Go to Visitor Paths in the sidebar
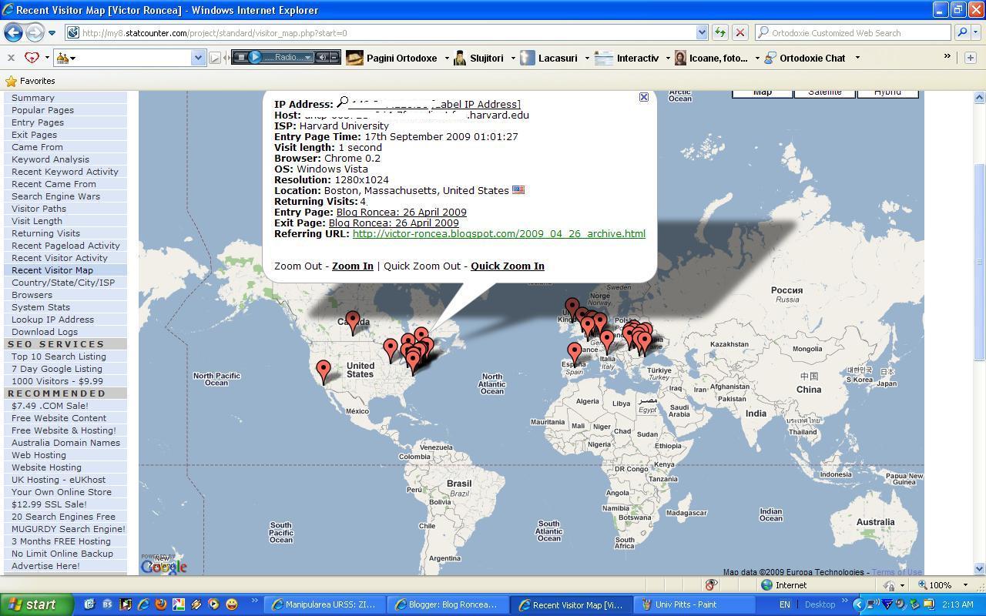The width and height of the screenshot is (986, 616). [x=39, y=209]
